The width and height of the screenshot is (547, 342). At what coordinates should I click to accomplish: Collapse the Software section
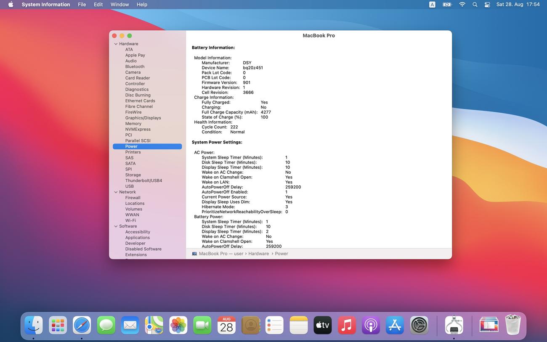tap(116, 226)
